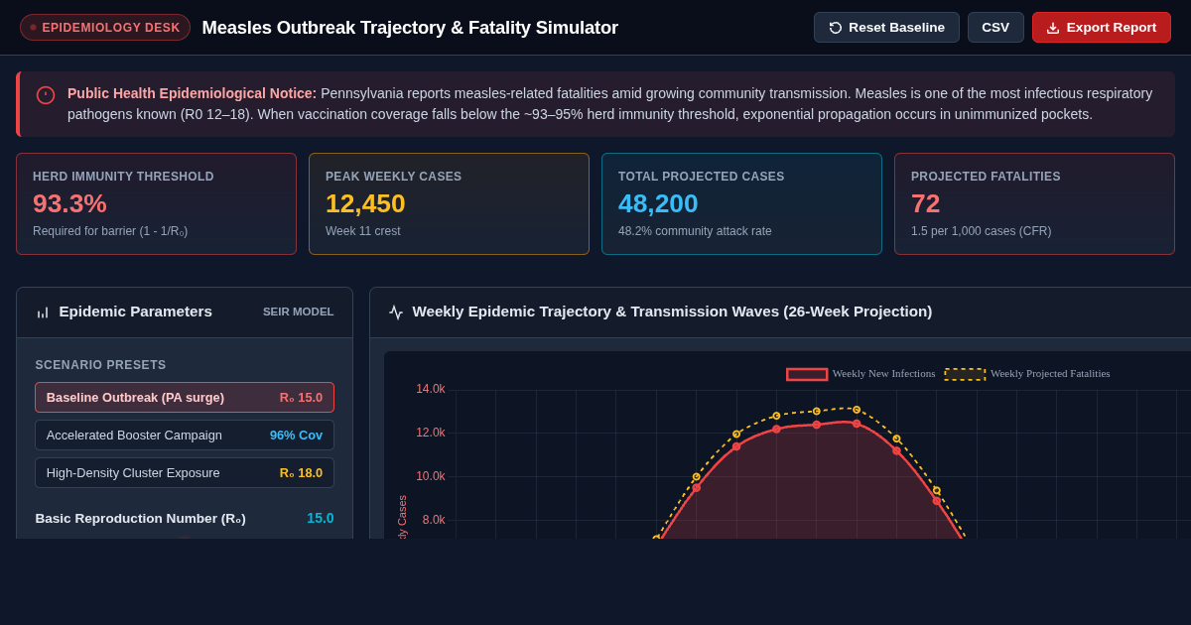This screenshot has height=625, width=1191.
Task: Select the Accelerated Booster Campaign preset
Action: point(185,435)
